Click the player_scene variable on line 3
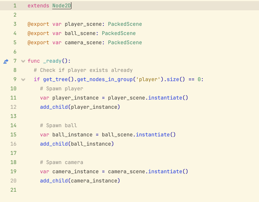259x202 pixels. pyautogui.click(x=83, y=24)
